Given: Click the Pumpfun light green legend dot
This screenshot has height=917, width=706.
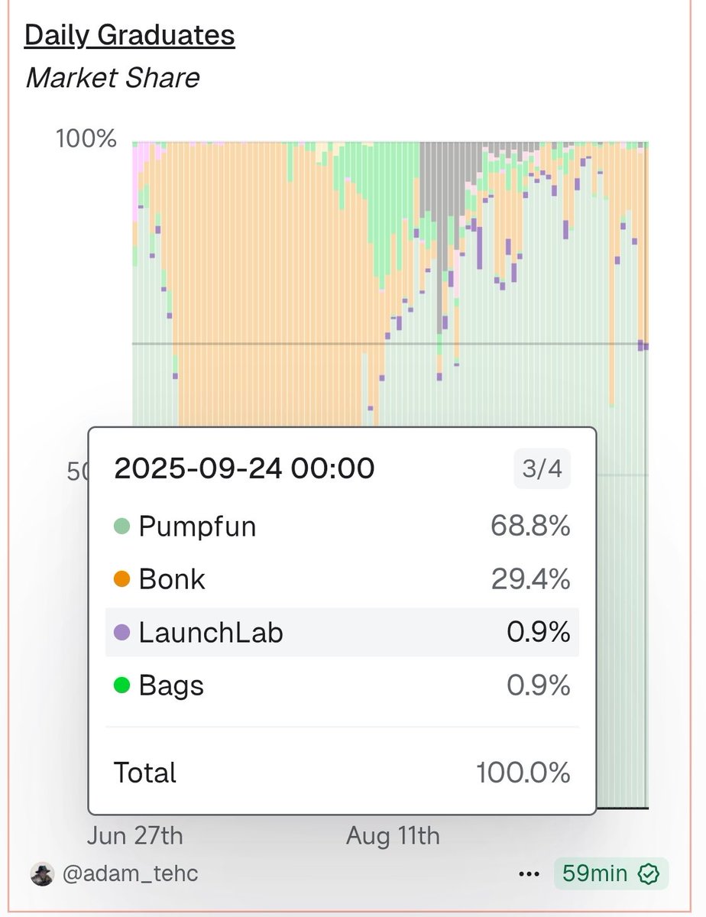Looking at the screenshot, I should click(x=121, y=527).
